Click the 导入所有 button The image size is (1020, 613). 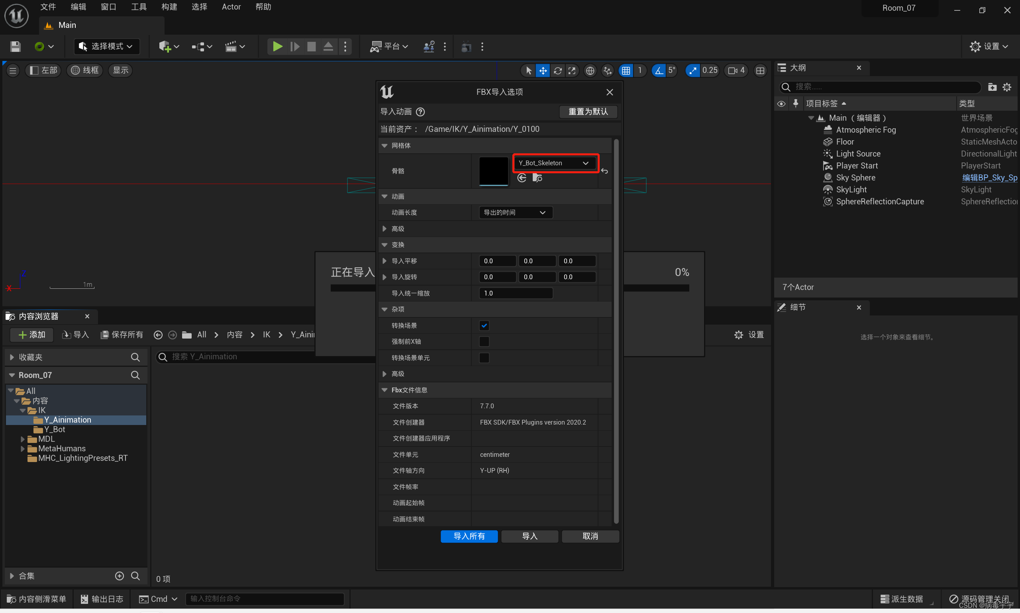(469, 536)
